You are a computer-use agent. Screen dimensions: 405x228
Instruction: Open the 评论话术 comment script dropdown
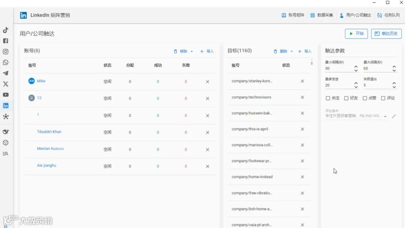point(385,117)
